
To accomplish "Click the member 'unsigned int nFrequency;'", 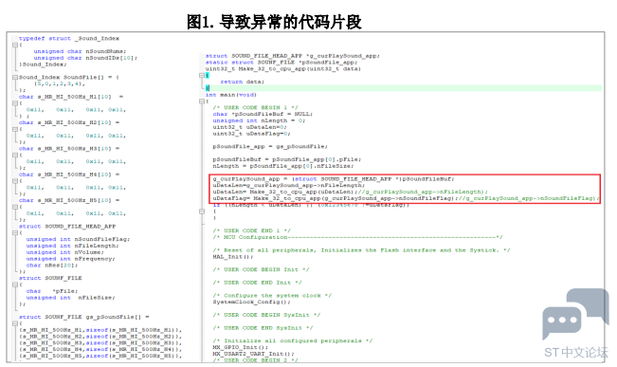I will coord(70,259).
